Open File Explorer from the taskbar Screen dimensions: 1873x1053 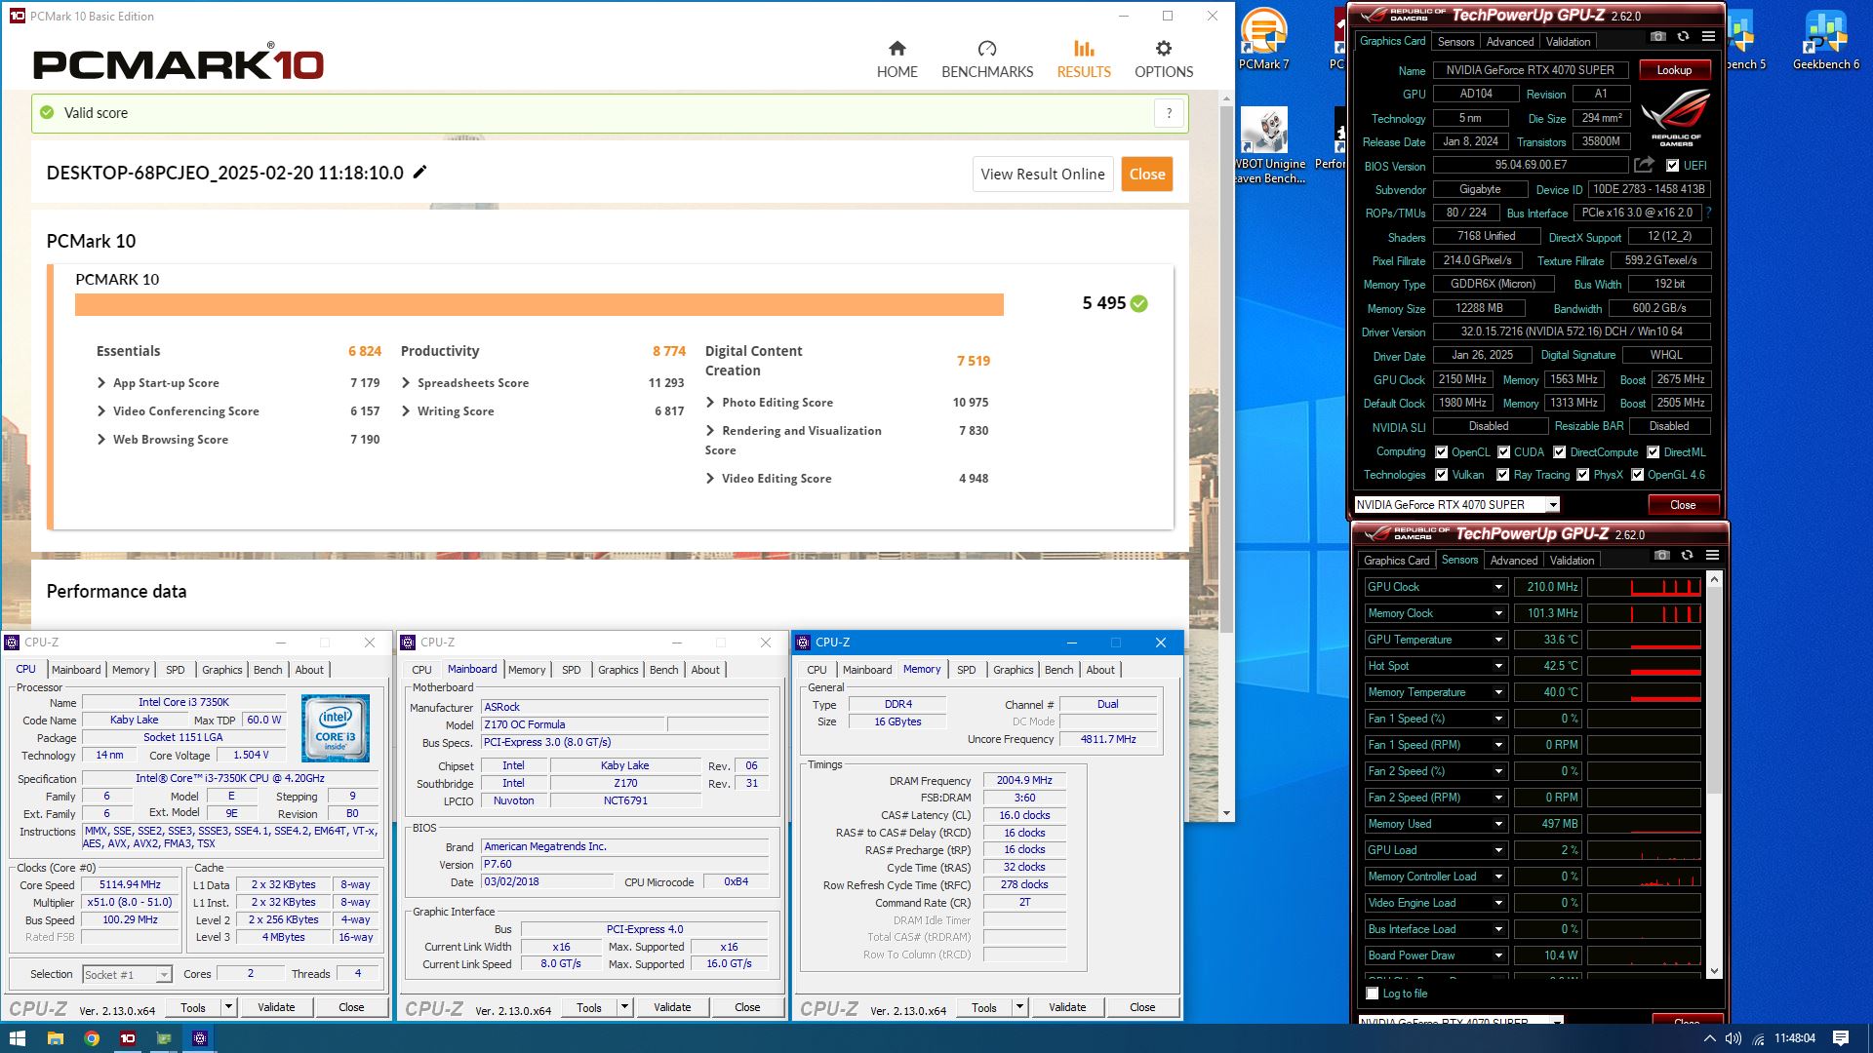(x=55, y=1038)
